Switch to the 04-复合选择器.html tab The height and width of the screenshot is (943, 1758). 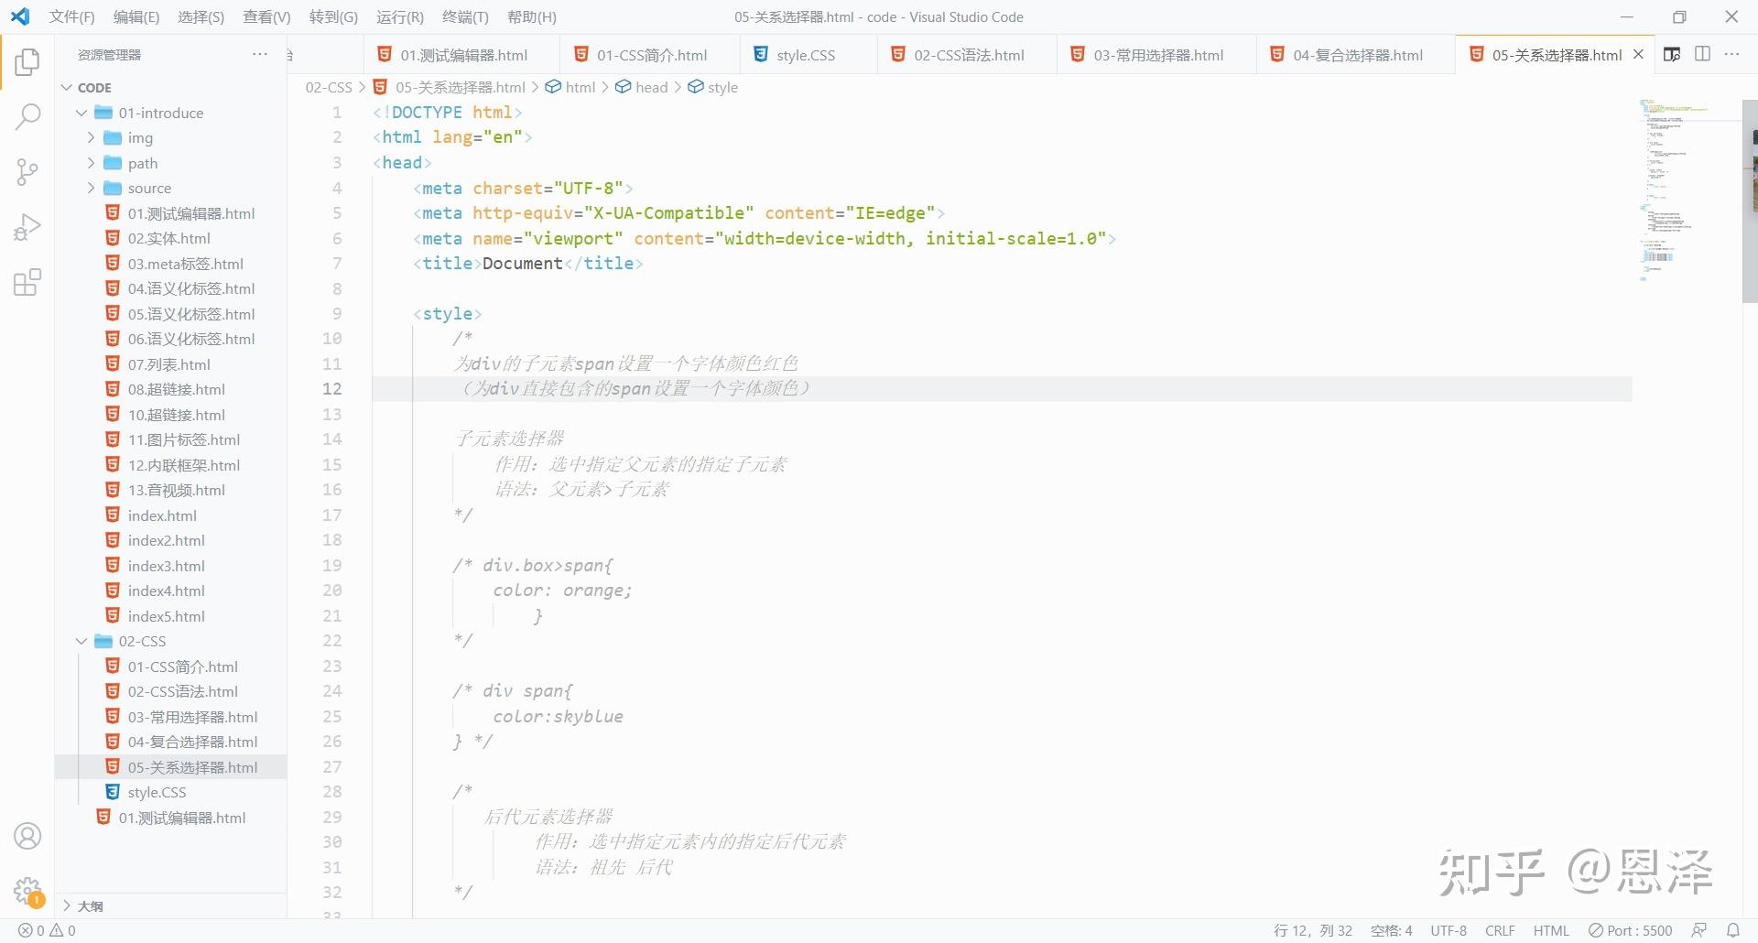[1355, 55]
